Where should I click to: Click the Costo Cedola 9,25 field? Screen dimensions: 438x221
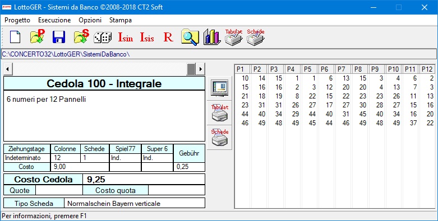point(144,179)
